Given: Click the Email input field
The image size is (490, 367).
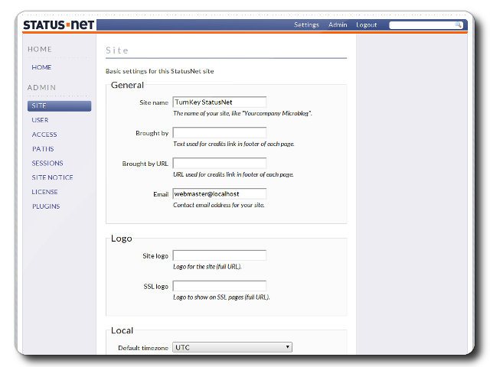Looking at the screenshot, I should tap(219, 194).
